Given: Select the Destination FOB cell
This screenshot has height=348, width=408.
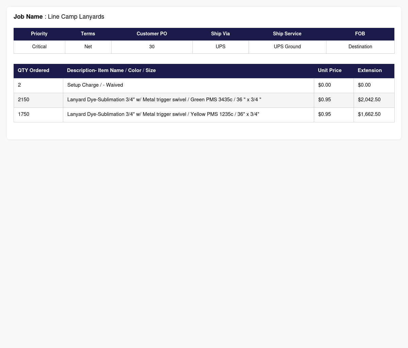Looking at the screenshot, I should 360,47.
